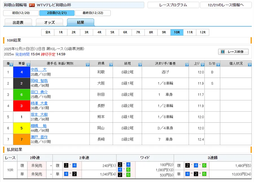254x182 pixels.
Task: Click the green number 6 car cell
Action: tap(21, 95)
